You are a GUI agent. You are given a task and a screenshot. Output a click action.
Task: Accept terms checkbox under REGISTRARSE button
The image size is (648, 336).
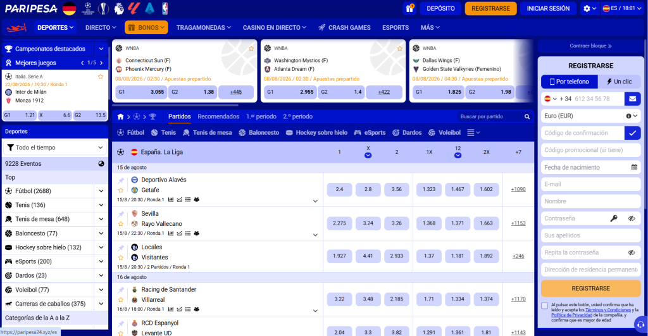[x=545, y=306]
